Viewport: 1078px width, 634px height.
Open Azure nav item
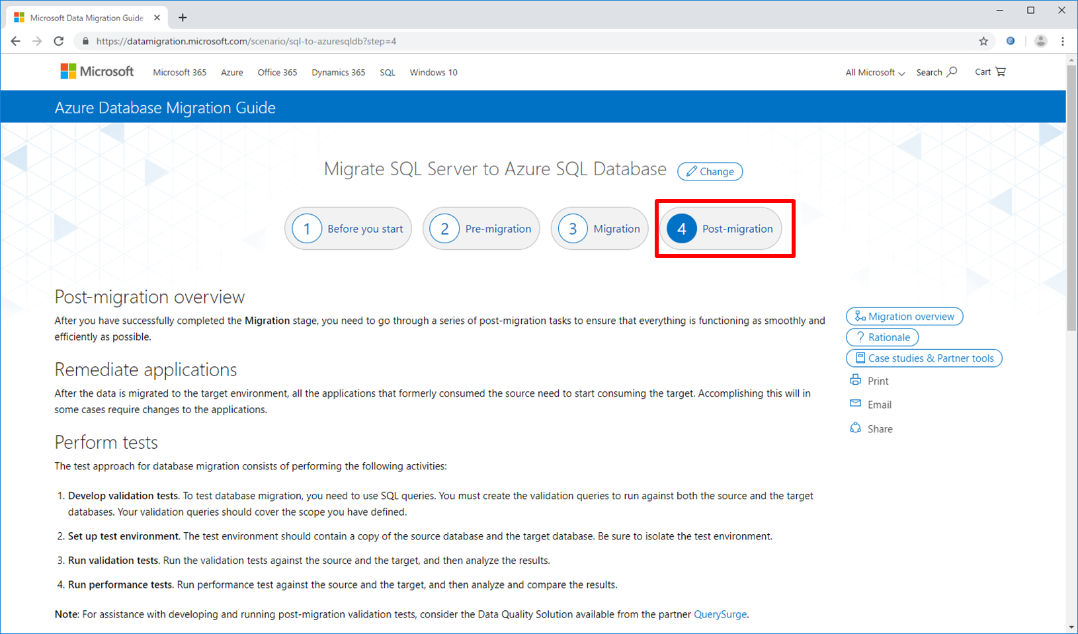tap(231, 72)
